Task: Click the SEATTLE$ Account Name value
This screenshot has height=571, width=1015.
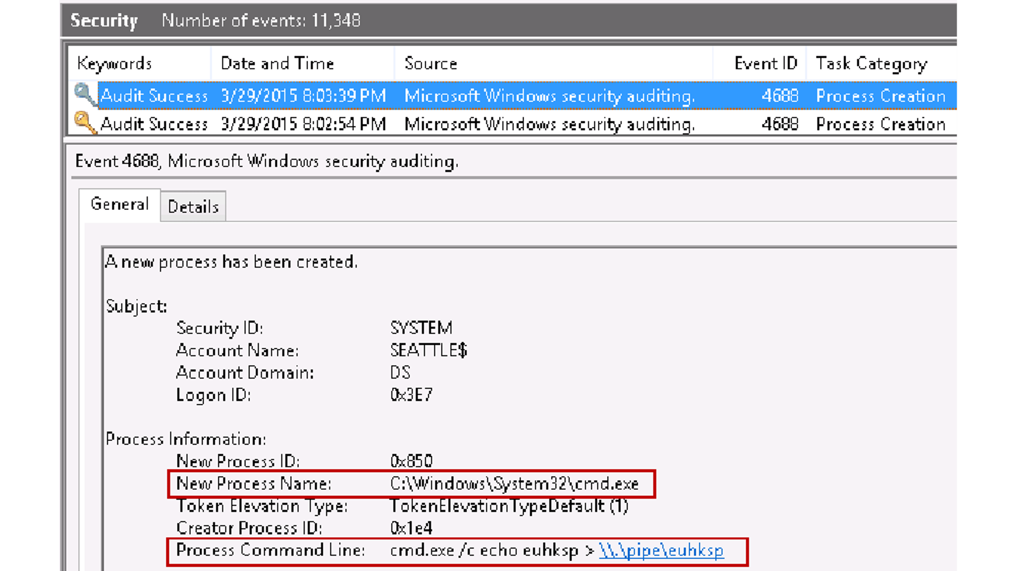Action: [x=427, y=350]
